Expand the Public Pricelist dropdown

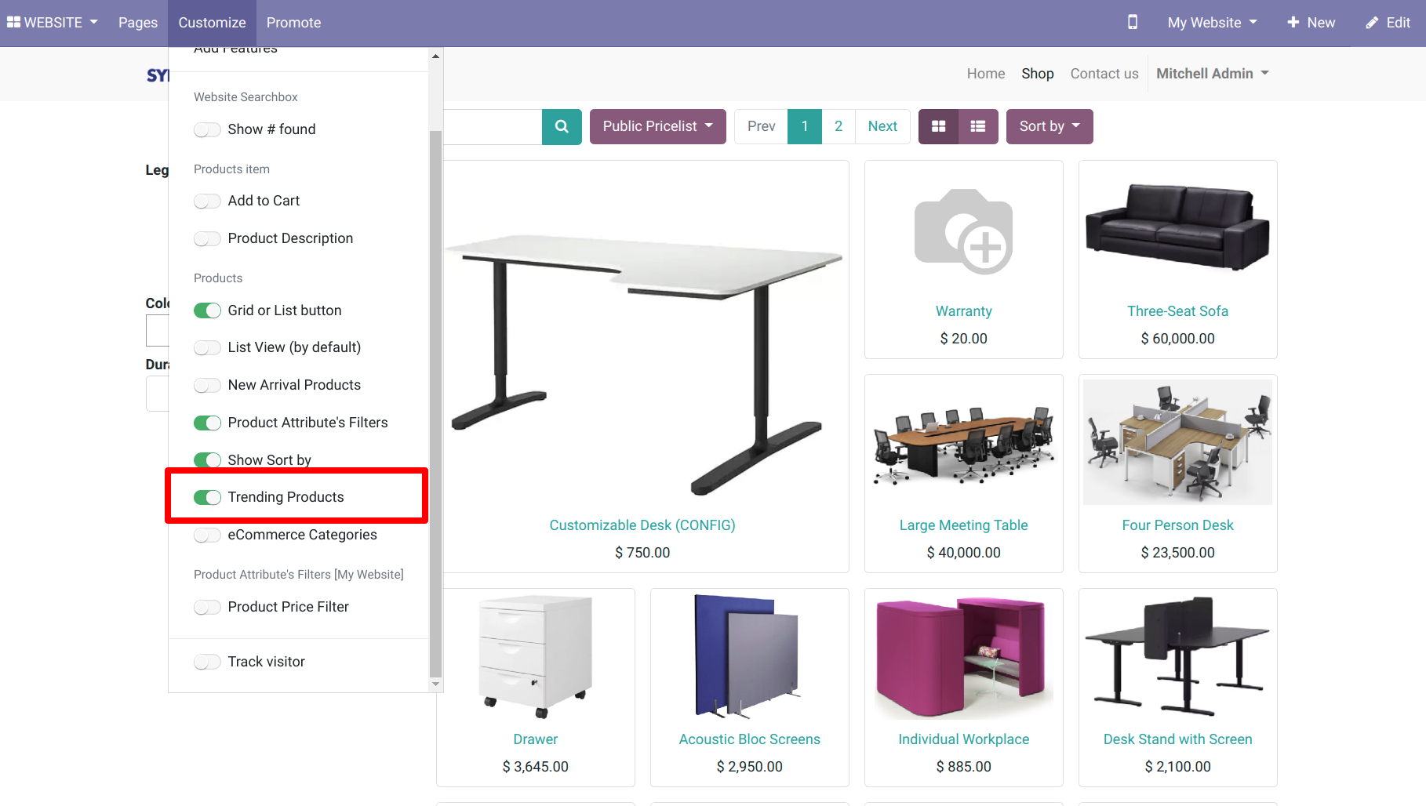point(657,126)
